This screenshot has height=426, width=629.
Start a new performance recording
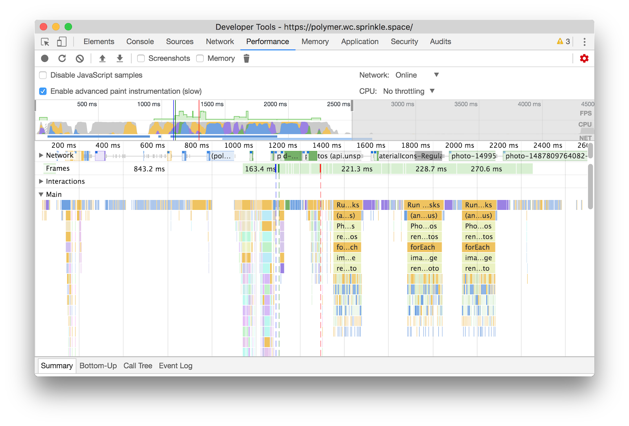click(45, 58)
